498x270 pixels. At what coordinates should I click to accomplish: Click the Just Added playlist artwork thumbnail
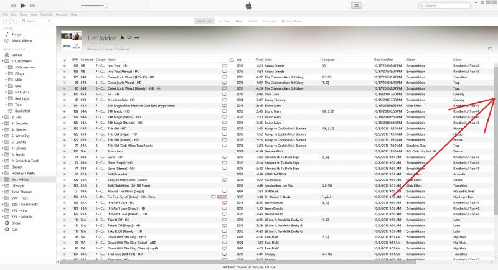point(72,40)
